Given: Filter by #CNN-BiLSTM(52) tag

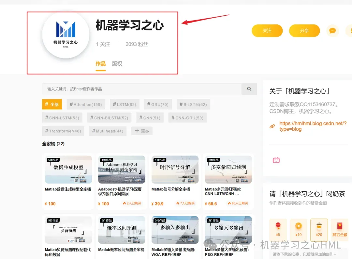Looking at the screenshot, I should coord(109,118).
